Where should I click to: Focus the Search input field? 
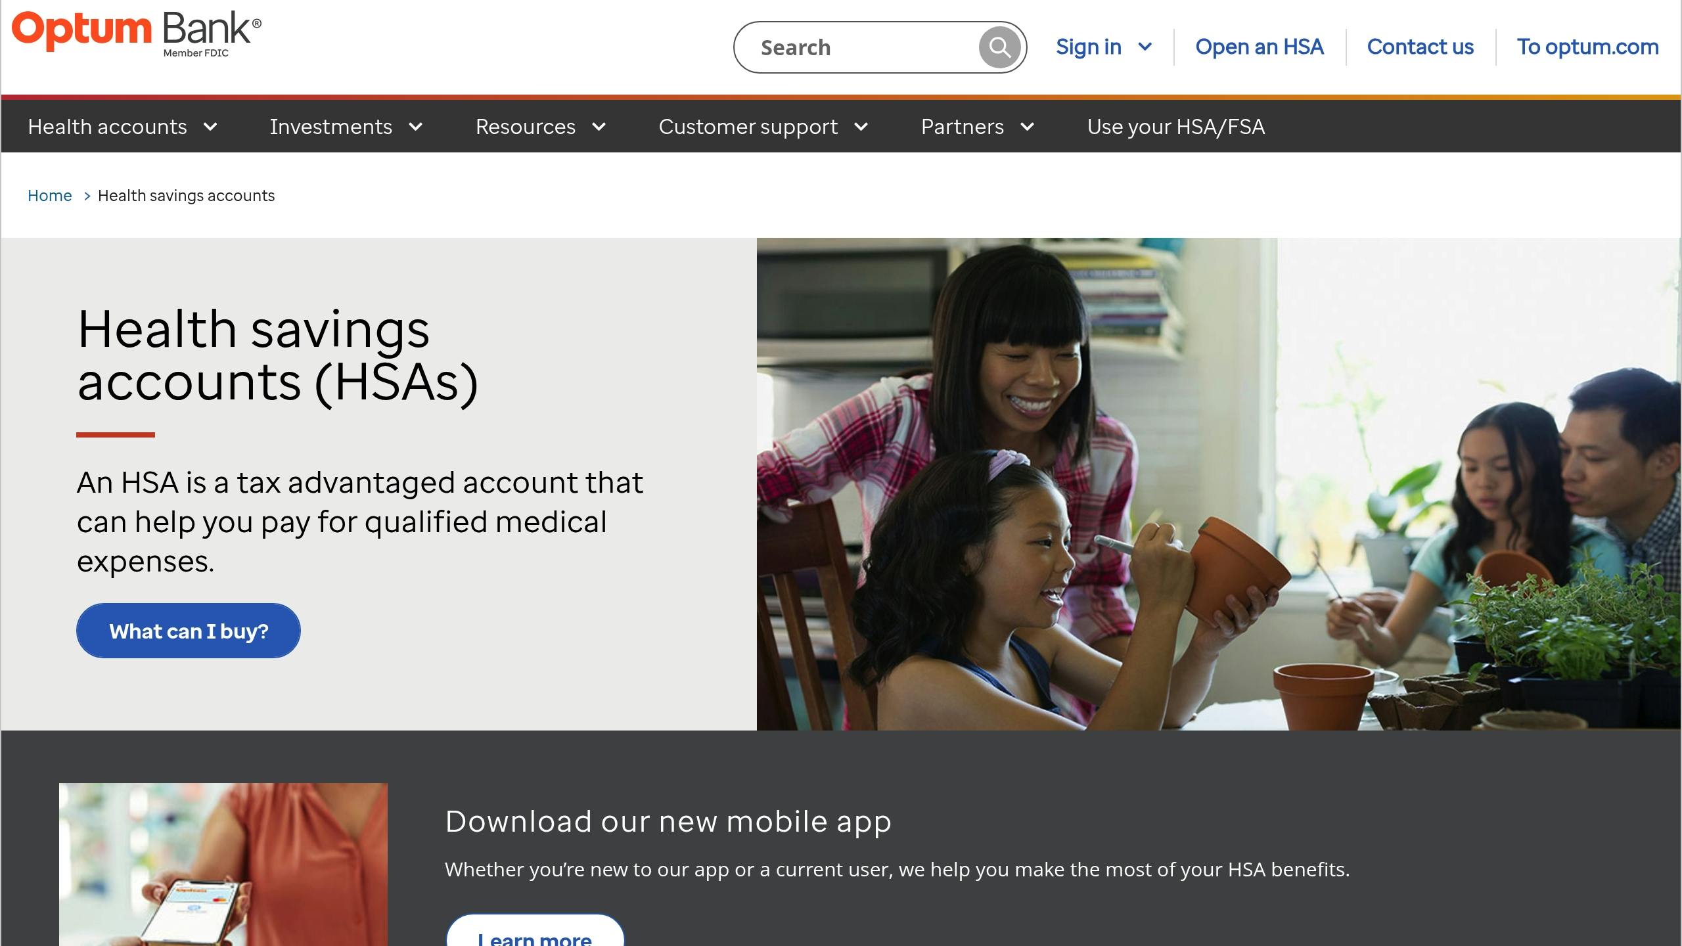click(x=861, y=47)
